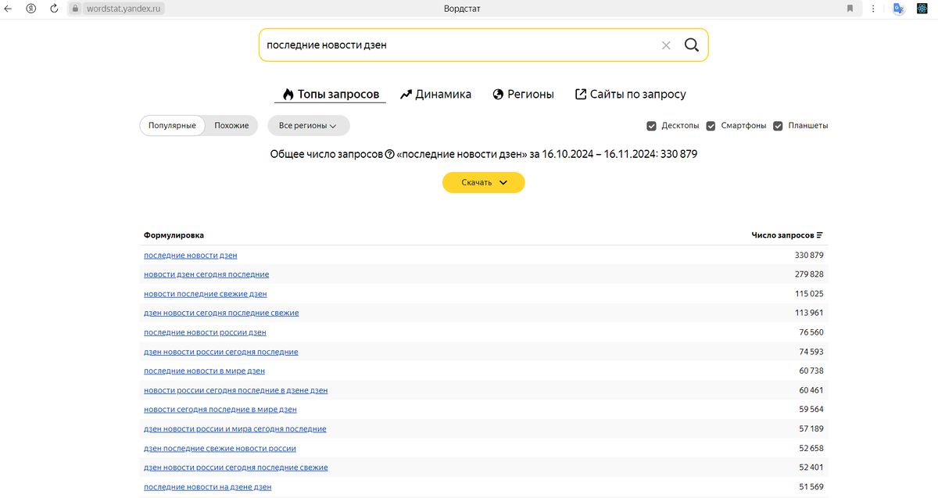Viewport: 938px width, 498px height.
Task: Open the browser three-dots menu
Action: pyautogui.click(x=872, y=9)
